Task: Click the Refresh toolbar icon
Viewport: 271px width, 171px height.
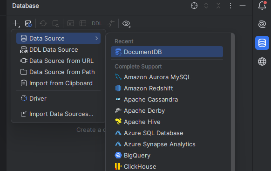Action: (43, 23)
